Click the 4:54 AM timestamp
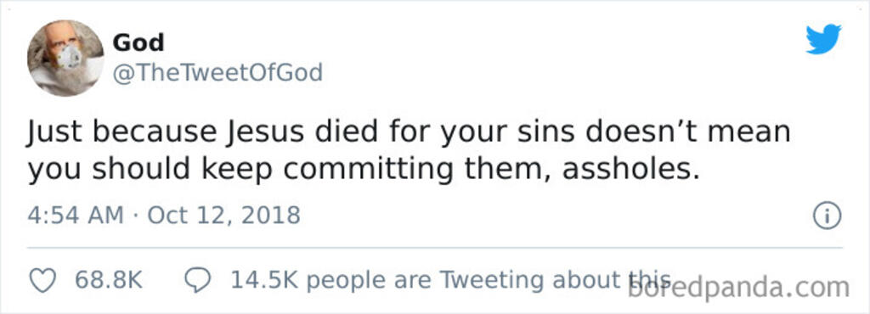This screenshot has width=870, height=314. (76, 215)
